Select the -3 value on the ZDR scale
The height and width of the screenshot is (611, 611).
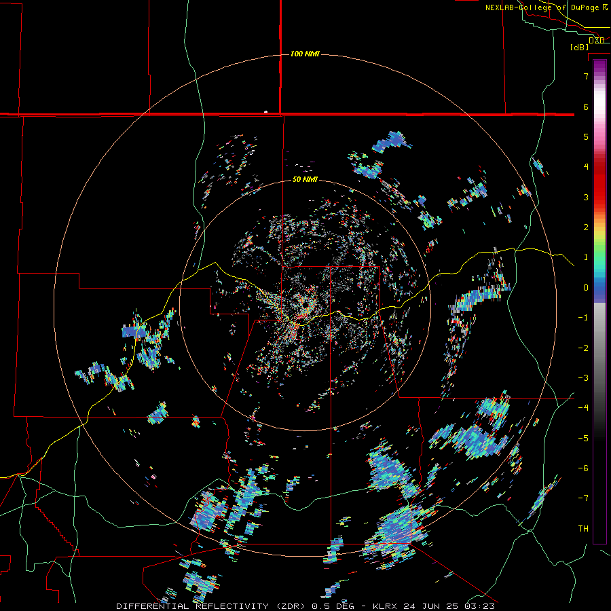[x=584, y=377]
